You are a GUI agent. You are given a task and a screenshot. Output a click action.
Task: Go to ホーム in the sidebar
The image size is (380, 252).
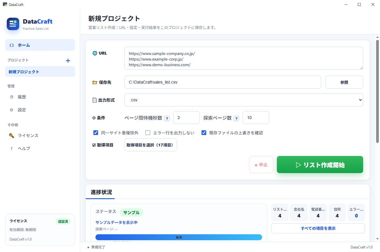40,45
